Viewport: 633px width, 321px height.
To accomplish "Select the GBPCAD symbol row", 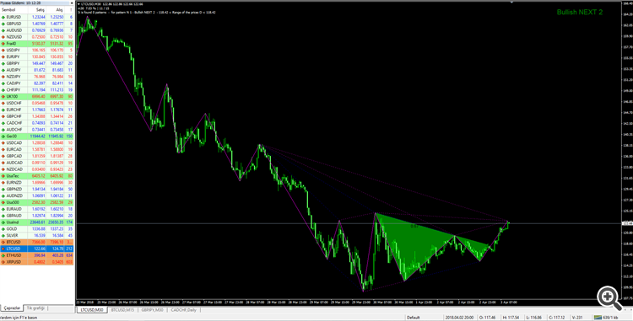I will pyautogui.click(x=37, y=156).
